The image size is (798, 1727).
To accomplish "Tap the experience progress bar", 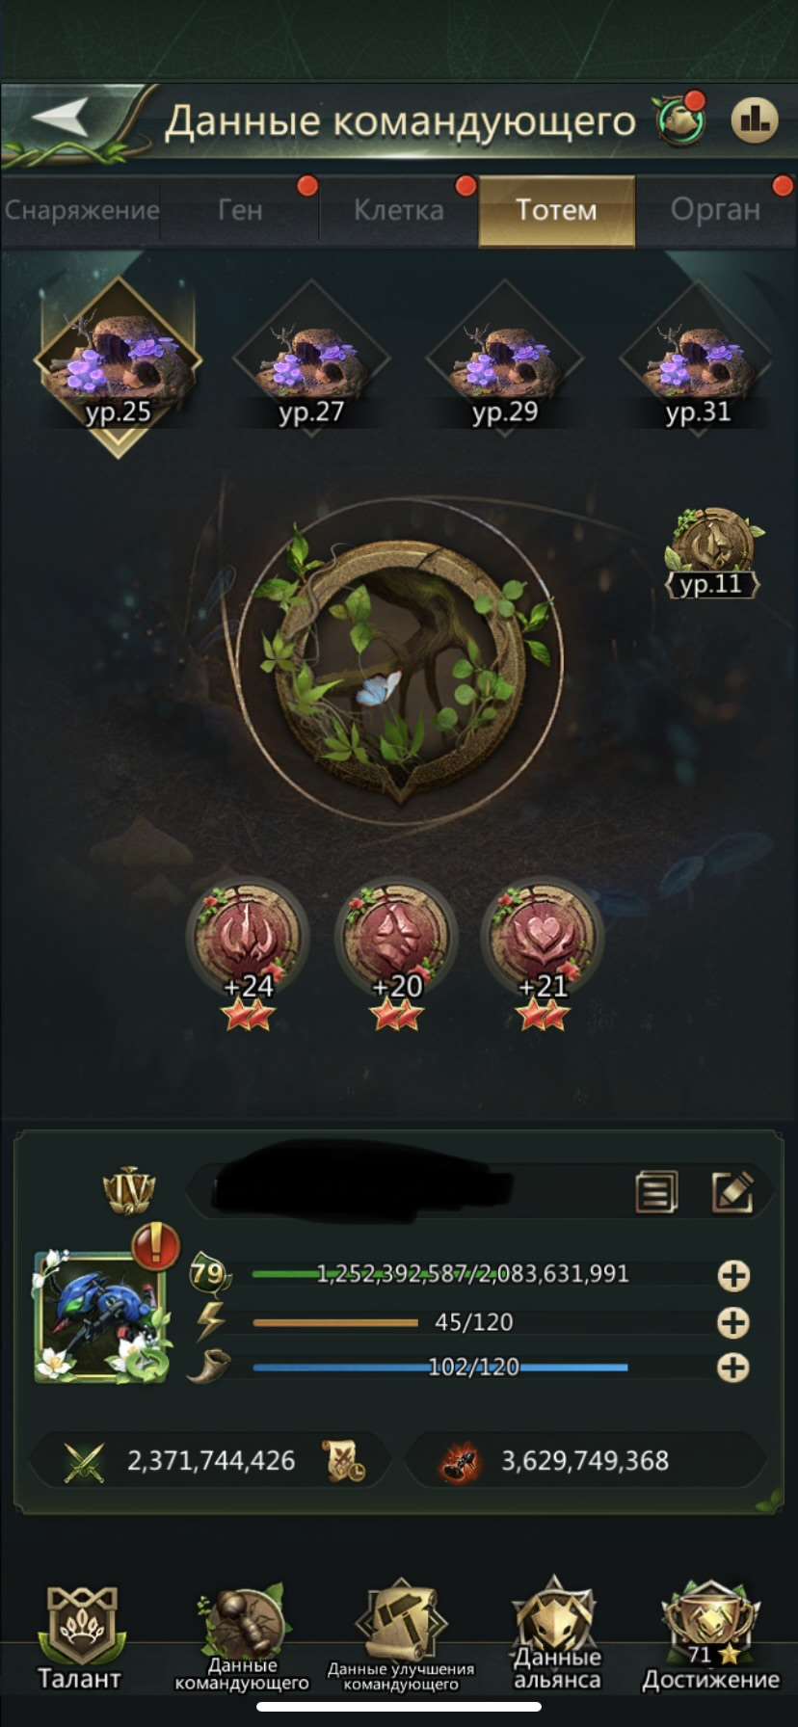I will [473, 1274].
